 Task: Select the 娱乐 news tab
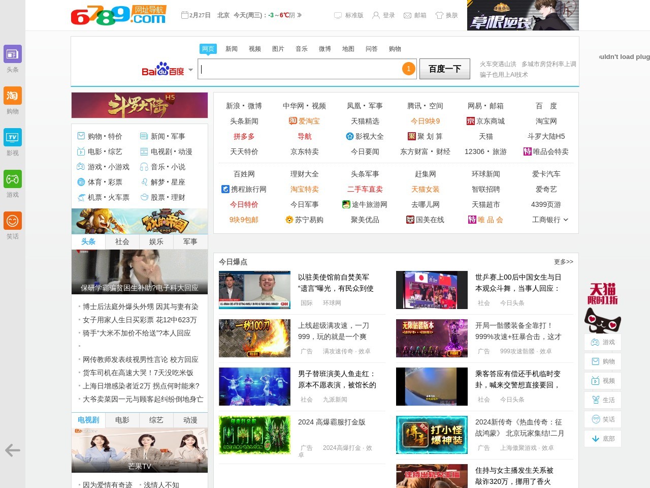point(156,241)
